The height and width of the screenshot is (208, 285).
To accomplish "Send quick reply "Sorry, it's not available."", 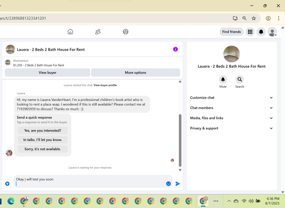I will (43, 149).
